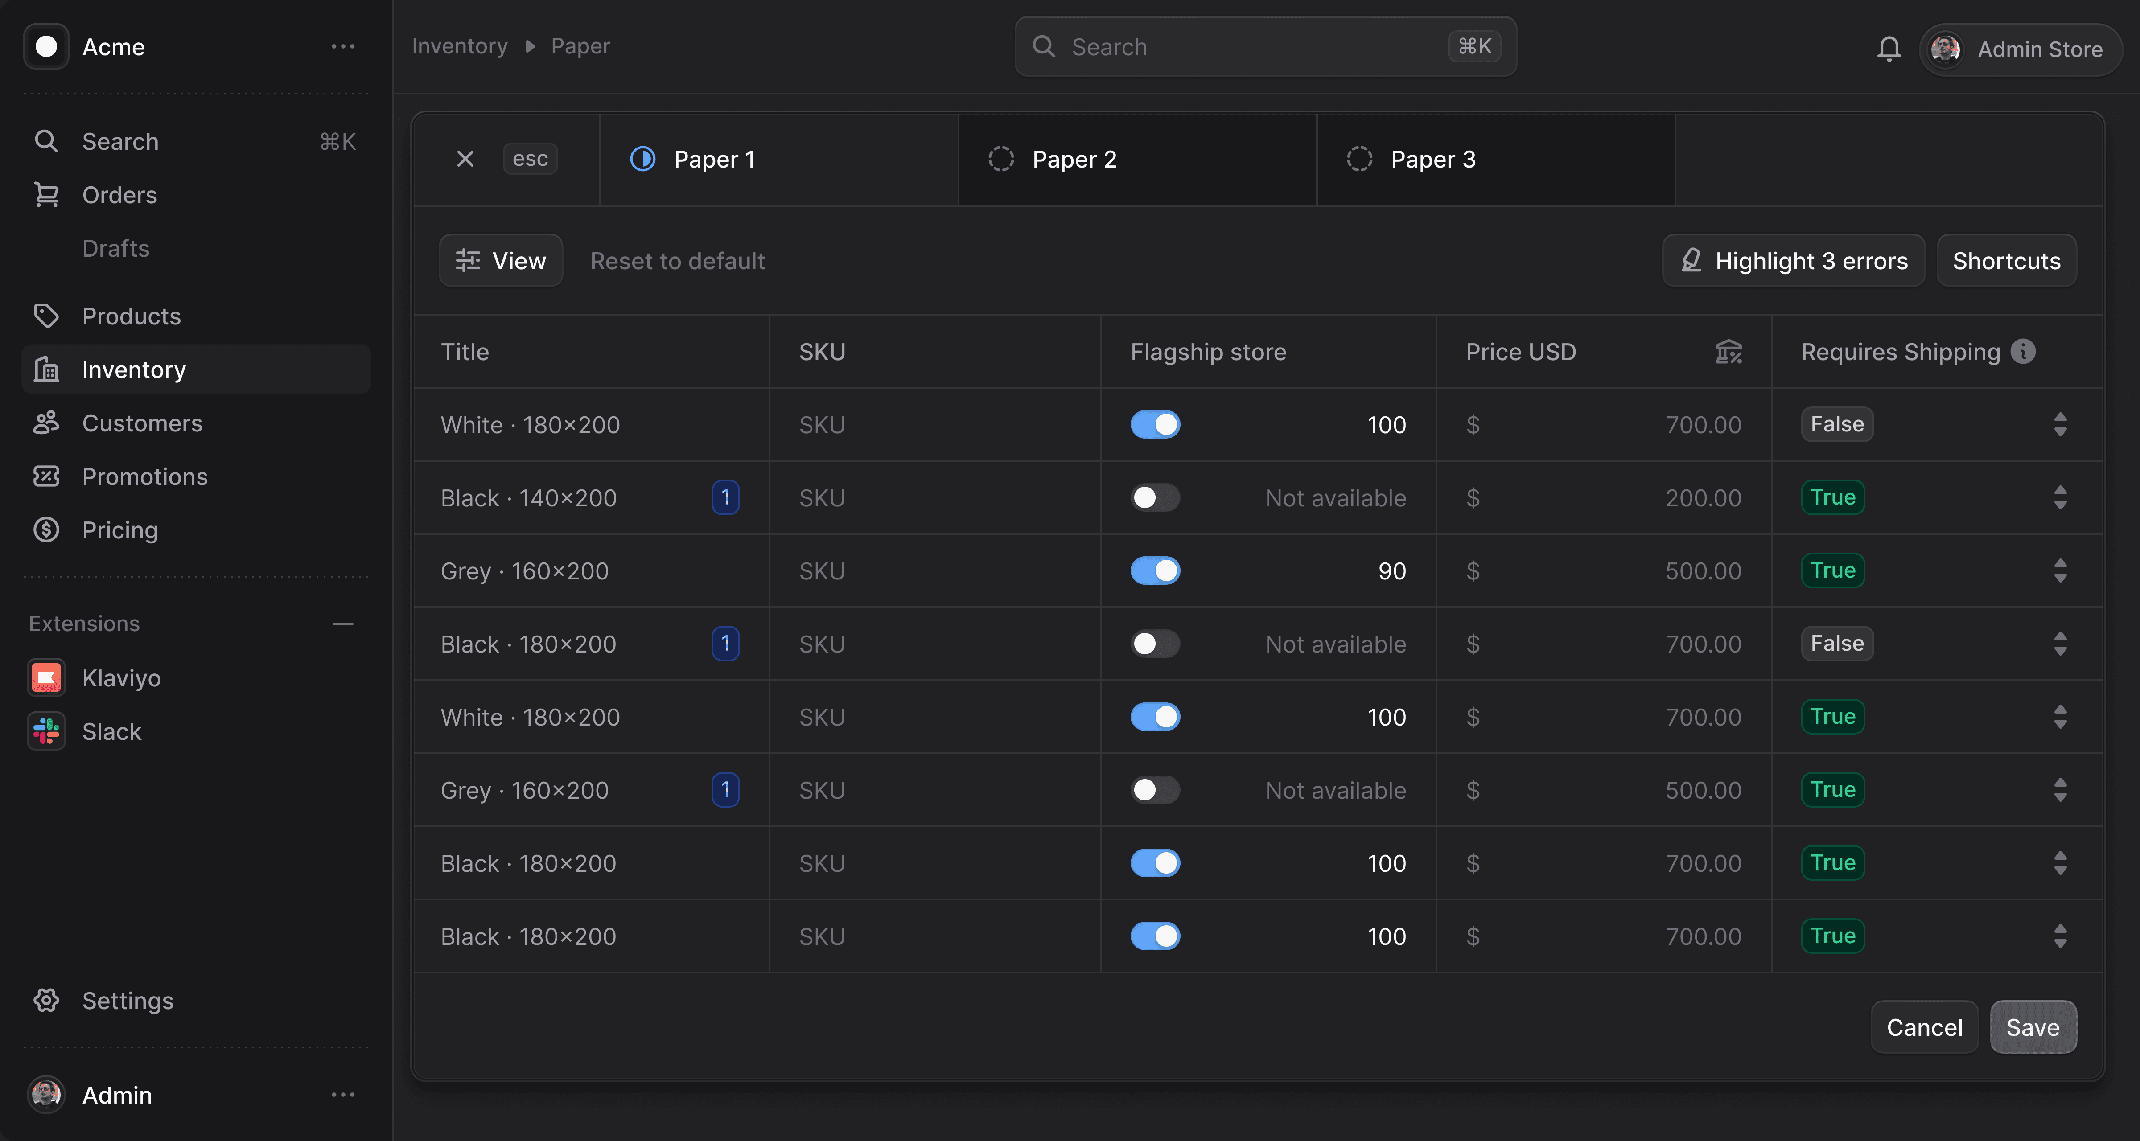This screenshot has width=2140, height=1141.
Task: Save the inventory changes
Action: 2033,1026
